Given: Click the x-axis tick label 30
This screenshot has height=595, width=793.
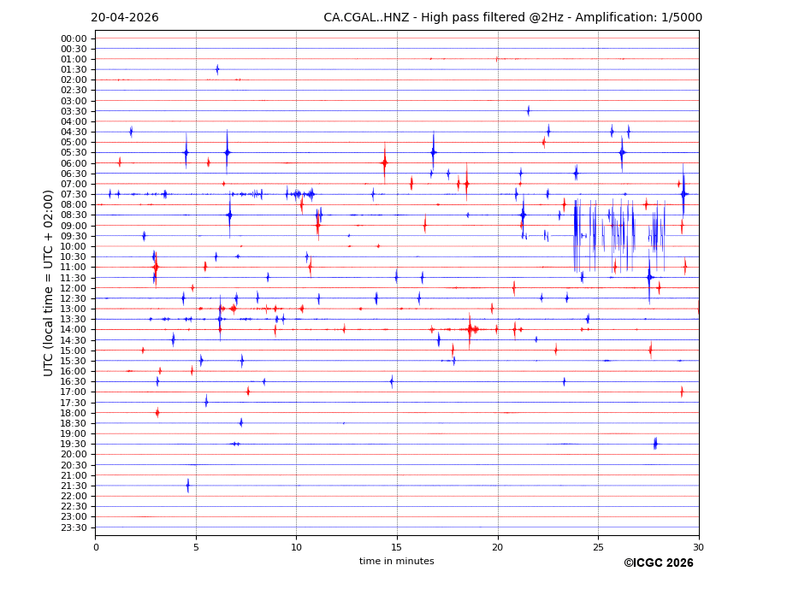Looking at the screenshot, I should 698,547.
